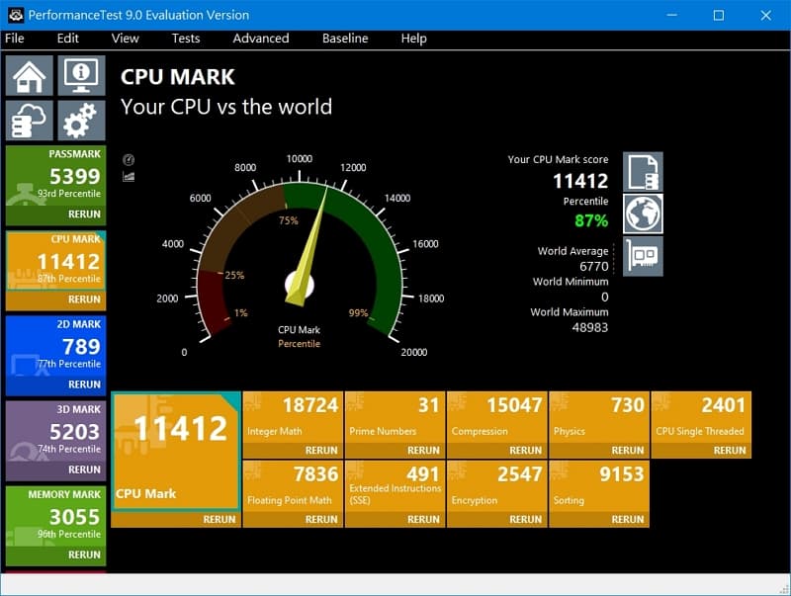791x596 pixels.
Task: Open the Edit menu
Action: click(67, 39)
